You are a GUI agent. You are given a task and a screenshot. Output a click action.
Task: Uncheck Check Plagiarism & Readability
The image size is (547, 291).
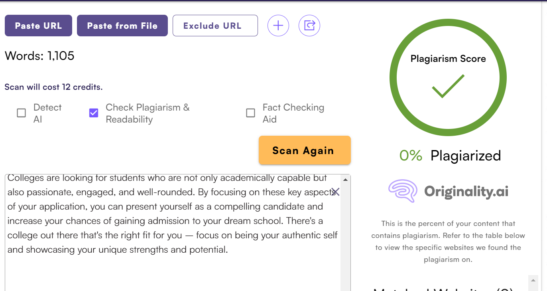94,113
